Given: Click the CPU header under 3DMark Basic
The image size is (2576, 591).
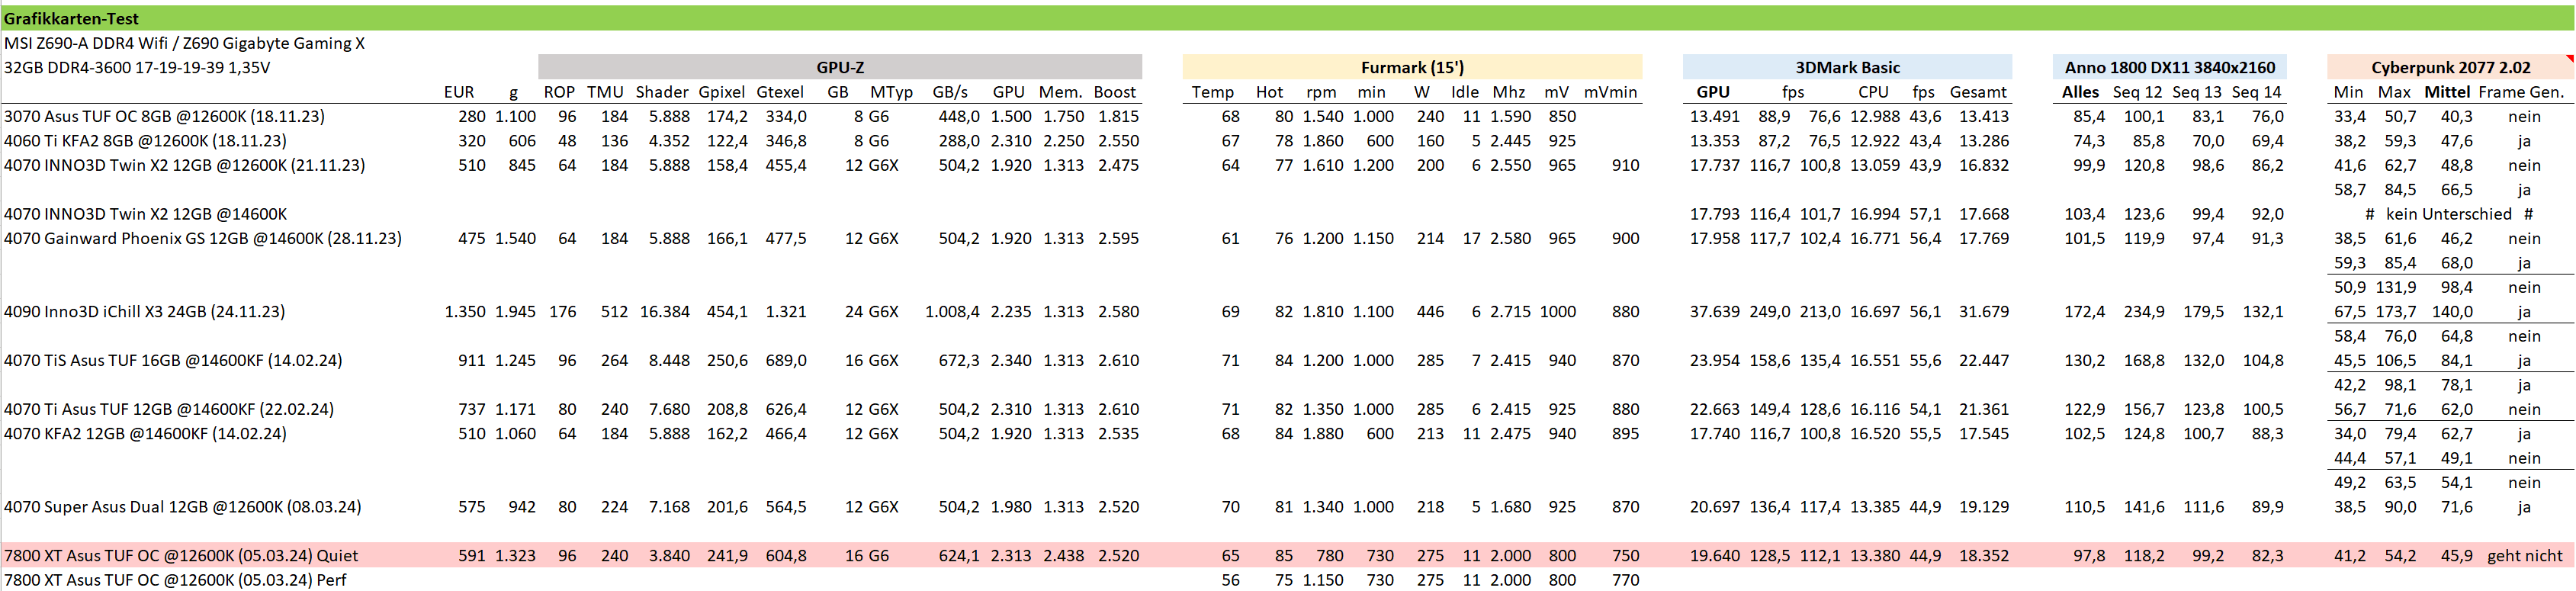Looking at the screenshot, I should coord(1873,92).
